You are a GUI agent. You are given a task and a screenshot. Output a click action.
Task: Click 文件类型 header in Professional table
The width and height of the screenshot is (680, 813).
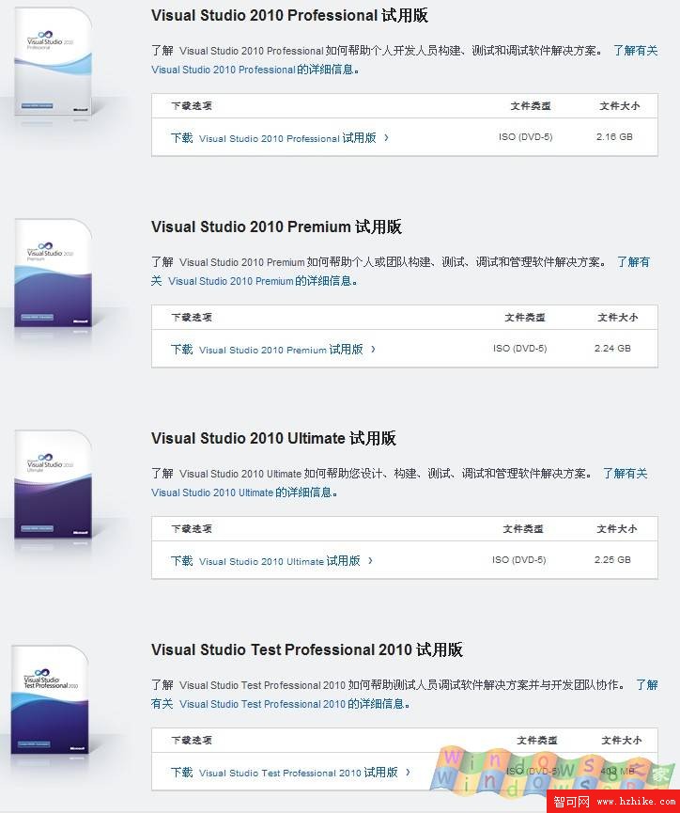pos(531,106)
